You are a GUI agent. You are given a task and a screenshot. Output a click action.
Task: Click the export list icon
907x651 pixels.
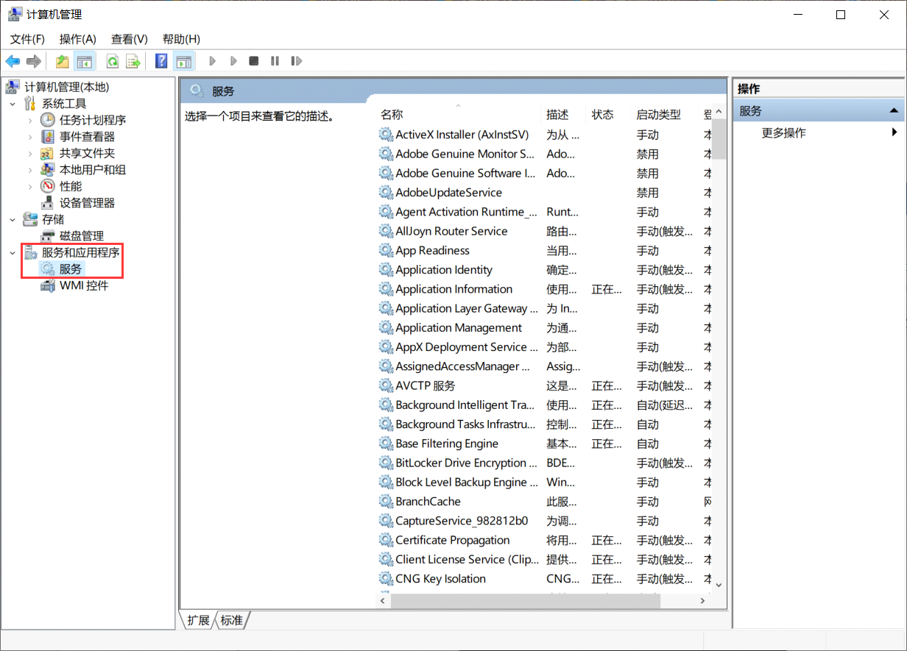[x=133, y=60]
